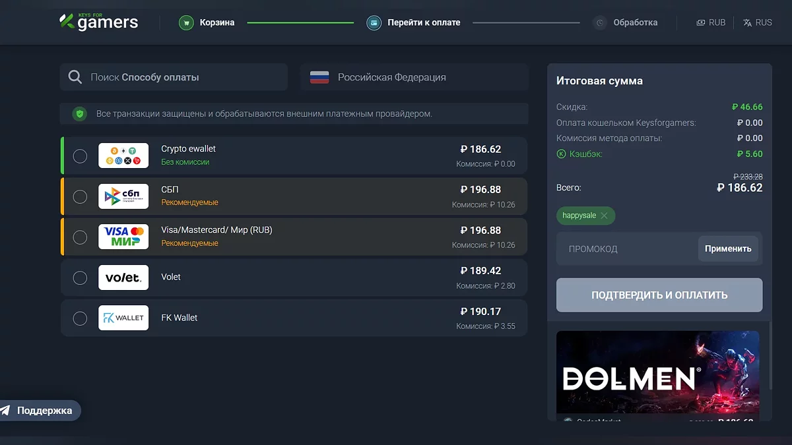
Task: Click the language translate icon
Action: pyautogui.click(x=748, y=22)
